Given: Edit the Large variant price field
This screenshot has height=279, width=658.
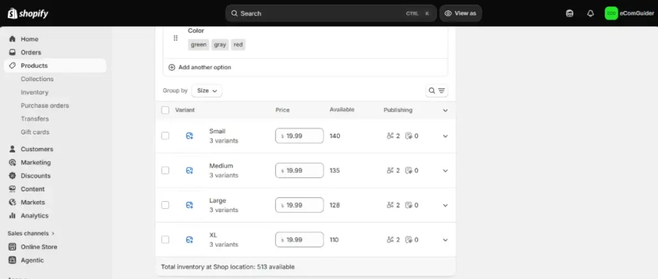Looking at the screenshot, I should 299,205.
